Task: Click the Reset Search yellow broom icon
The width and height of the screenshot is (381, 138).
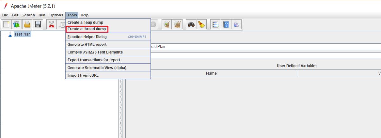Action: pos(202,24)
